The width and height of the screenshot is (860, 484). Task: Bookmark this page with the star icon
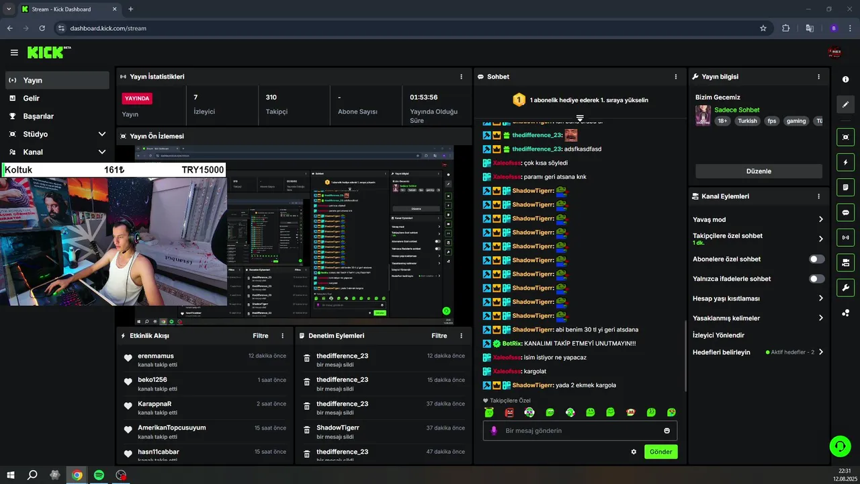point(763,28)
